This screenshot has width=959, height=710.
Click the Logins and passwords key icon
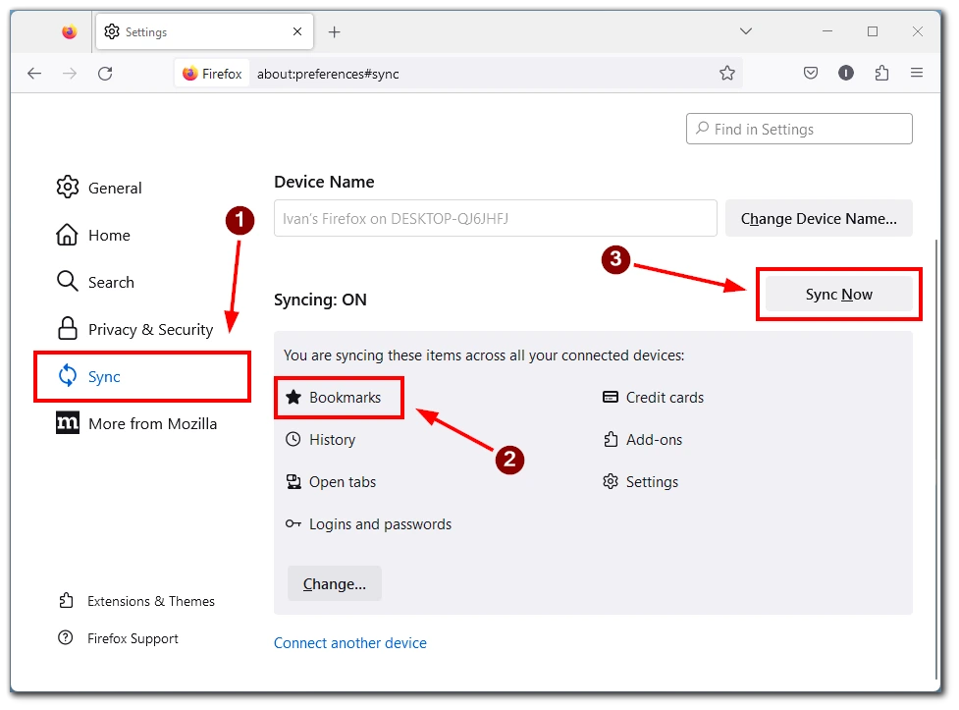tap(293, 524)
